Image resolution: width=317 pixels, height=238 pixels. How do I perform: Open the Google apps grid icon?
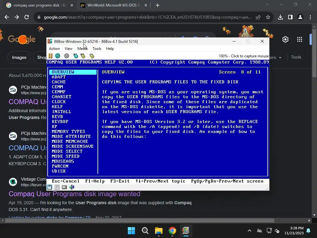click(x=300, y=39)
